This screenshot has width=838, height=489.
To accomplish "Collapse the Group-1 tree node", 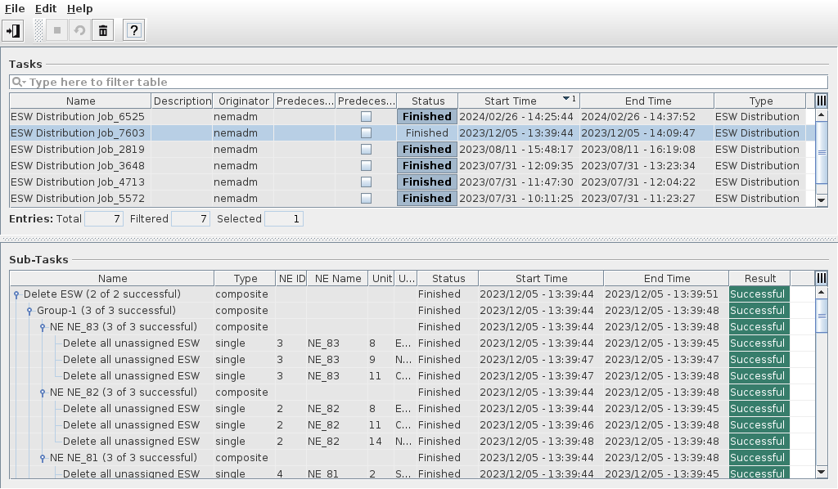I will (29, 311).
